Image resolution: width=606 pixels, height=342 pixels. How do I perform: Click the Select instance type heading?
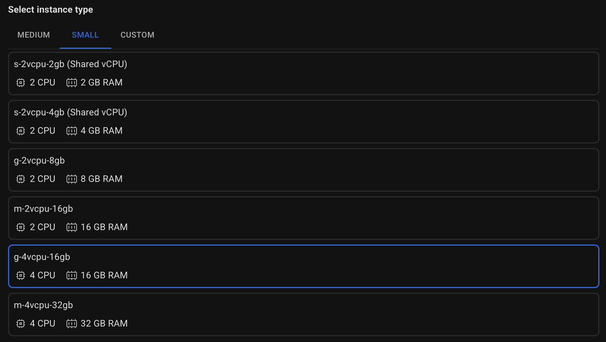pos(50,10)
